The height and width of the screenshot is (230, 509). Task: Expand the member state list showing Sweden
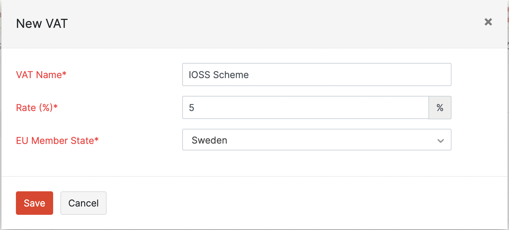click(x=316, y=140)
